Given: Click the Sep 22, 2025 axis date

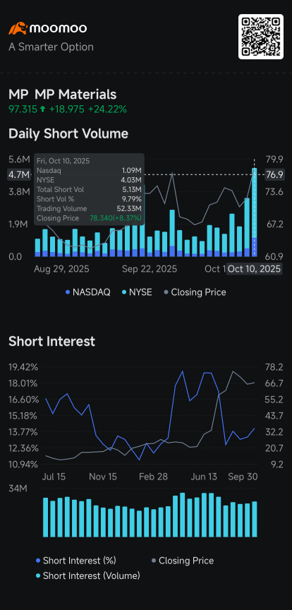Looking at the screenshot, I should click(x=150, y=269).
